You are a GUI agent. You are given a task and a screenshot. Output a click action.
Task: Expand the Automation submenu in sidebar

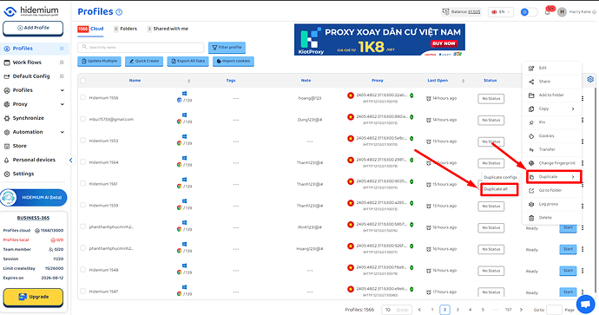pyautogui.click(x=63, y=132)
